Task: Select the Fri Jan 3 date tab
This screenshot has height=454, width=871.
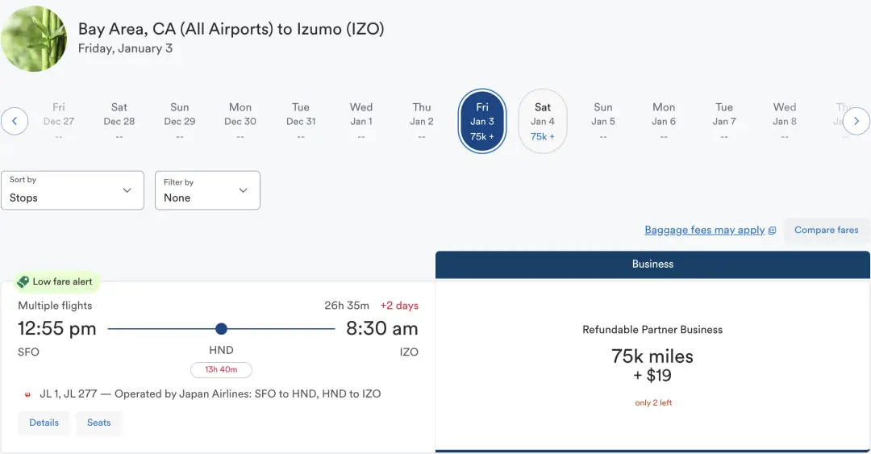Action: click(482, 121)
